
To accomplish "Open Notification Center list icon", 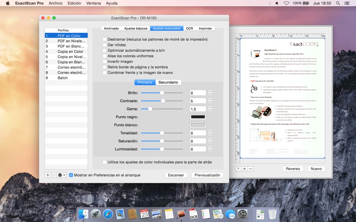I will 347,3.
